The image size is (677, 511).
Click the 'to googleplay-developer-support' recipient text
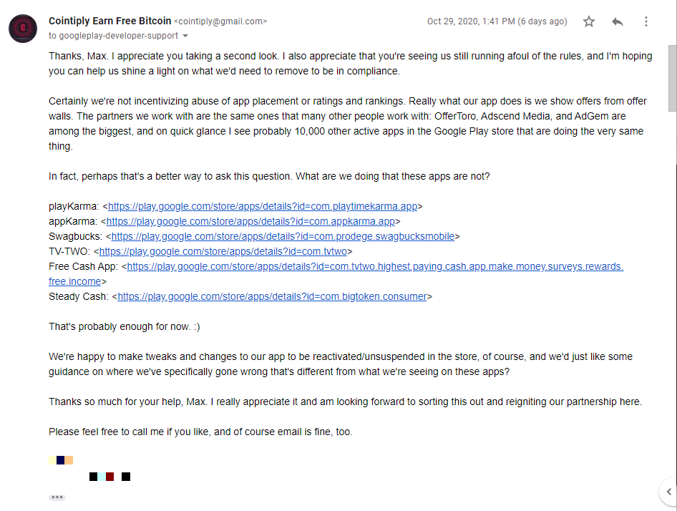point(113,36)
